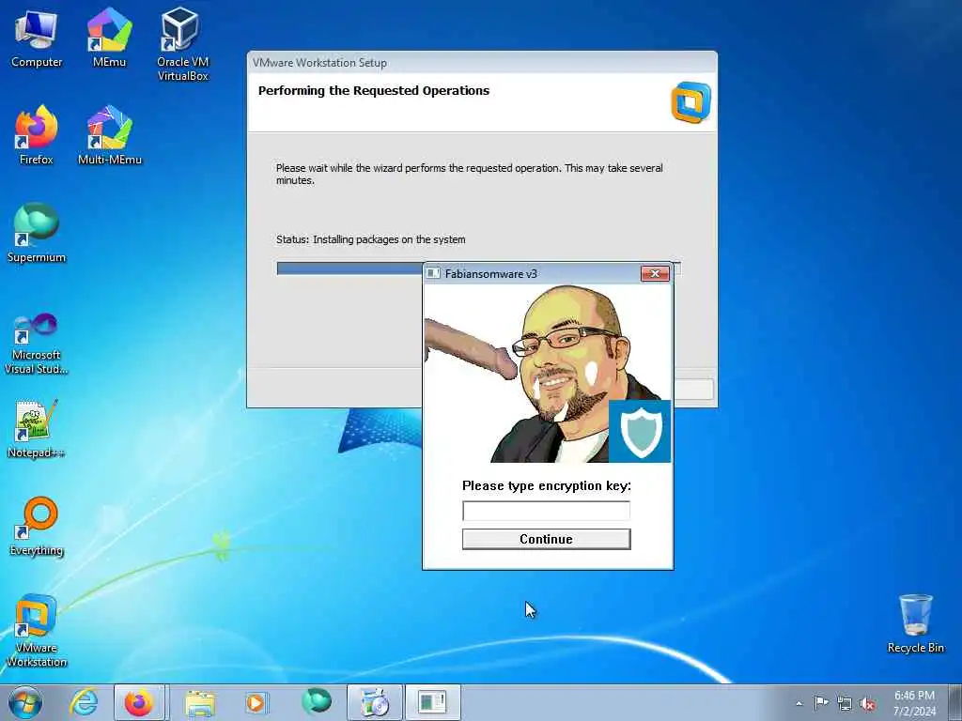The width and height of the screenshot is (962, 721).
Task: Open the Recycle Bin
Action: tap(915, 623)
